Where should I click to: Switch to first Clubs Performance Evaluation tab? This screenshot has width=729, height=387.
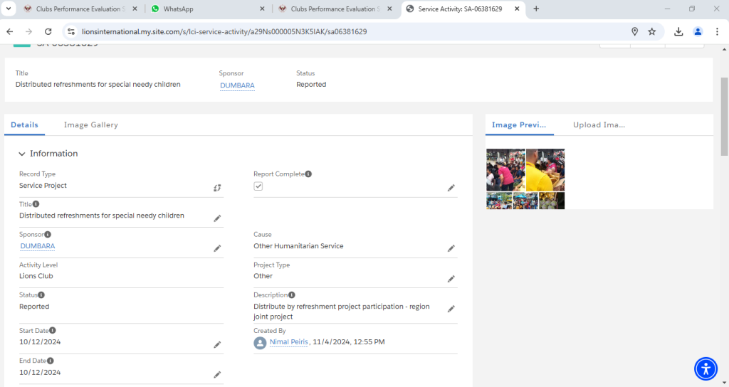(x=81, y=9)
